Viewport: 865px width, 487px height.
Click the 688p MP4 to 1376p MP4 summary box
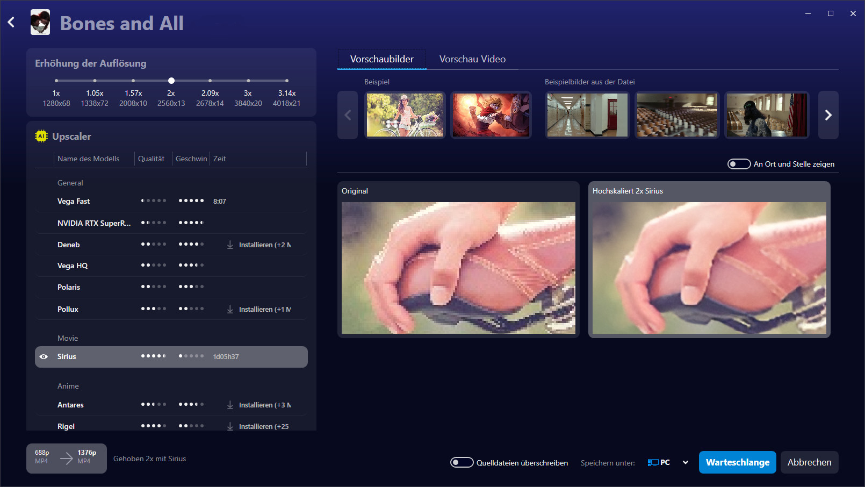point(67,459)
